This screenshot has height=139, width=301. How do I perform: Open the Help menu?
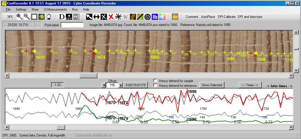pyautogui.click(x=86, y=9)
